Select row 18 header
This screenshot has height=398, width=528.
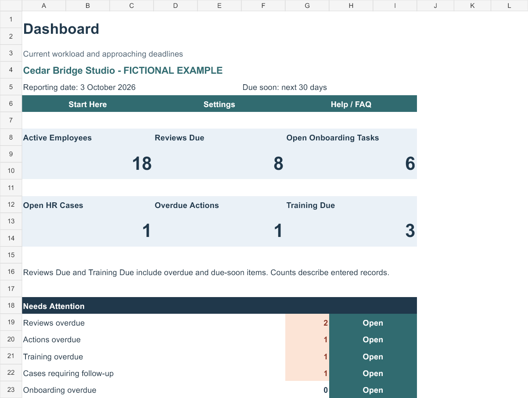(x=11, y=305)
